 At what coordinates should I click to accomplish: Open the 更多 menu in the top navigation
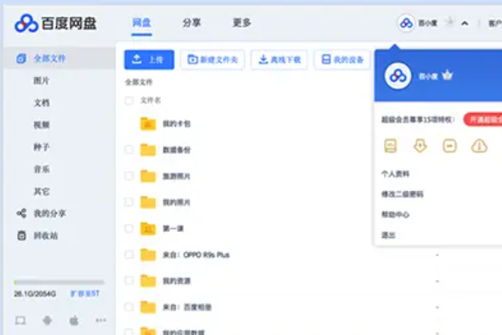click(242, 23)
